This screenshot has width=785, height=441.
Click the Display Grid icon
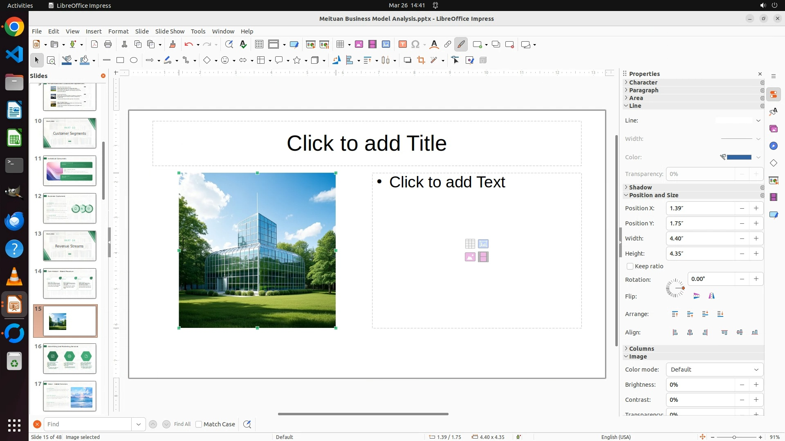pyautogui.click(x=259, y=45)
